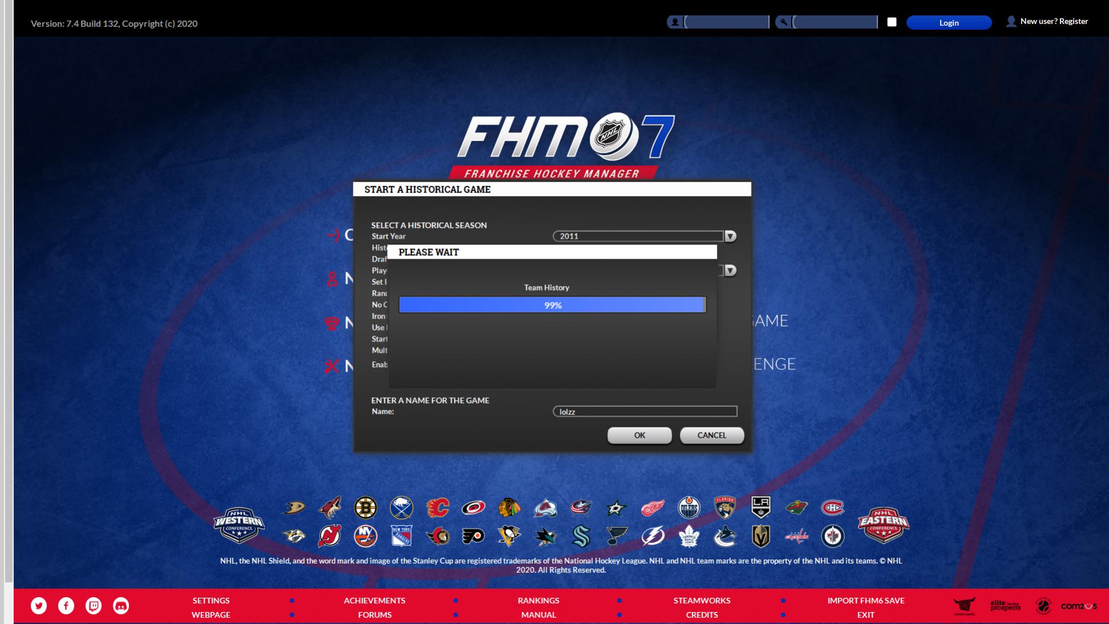Click the Twitch icon in footer
This screenshot has width=1109, height=624.
[x=94, y=606]
